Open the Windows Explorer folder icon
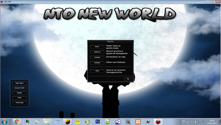Screen dimensions: 221x125 pyautogui.click(x=47, y=122)
